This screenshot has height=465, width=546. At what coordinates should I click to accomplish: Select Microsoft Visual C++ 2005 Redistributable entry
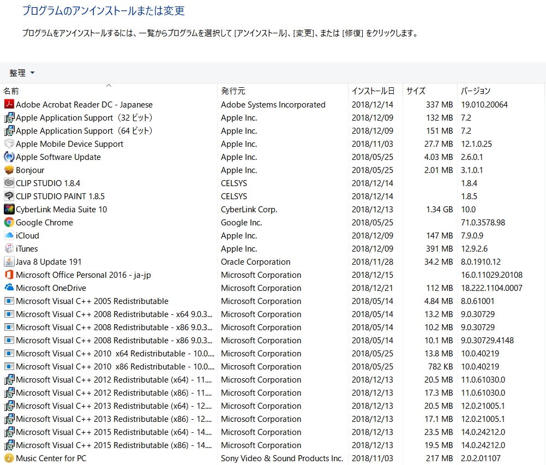92,301
